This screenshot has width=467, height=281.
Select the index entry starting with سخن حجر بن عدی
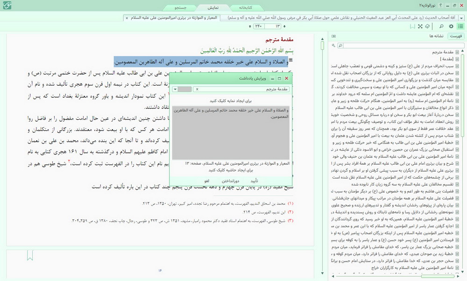[393, 261]
